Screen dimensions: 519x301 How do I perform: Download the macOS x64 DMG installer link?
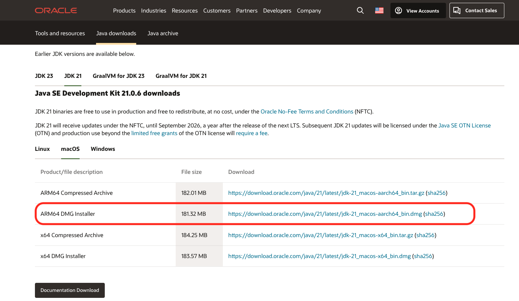tap(320, 256)
